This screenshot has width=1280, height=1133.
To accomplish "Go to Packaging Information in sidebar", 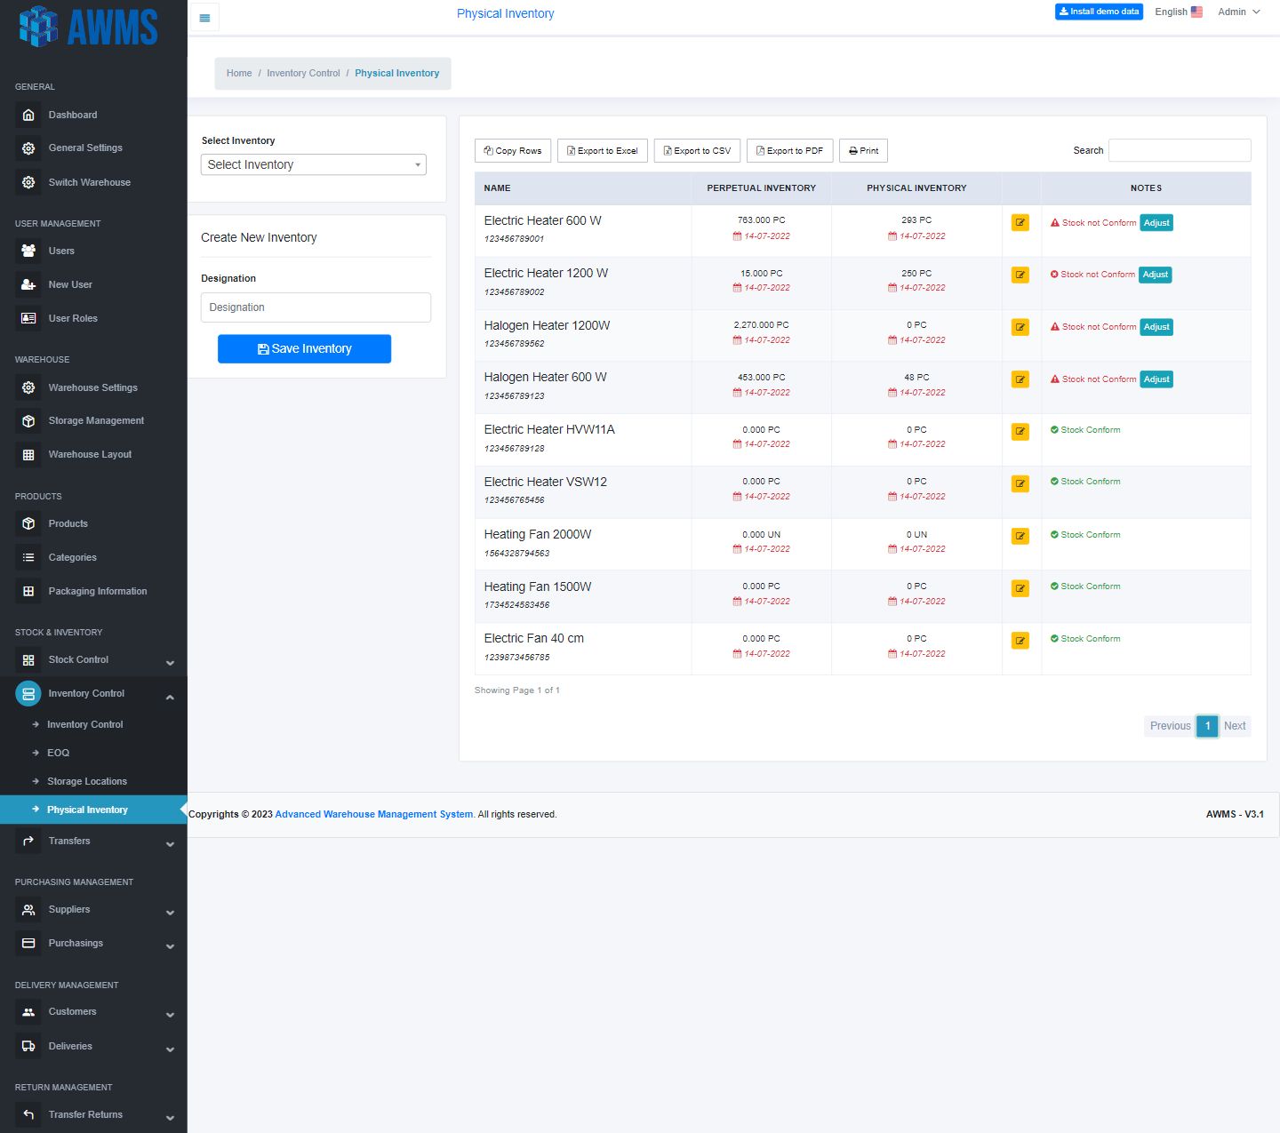I will click(x=97, y=591).
